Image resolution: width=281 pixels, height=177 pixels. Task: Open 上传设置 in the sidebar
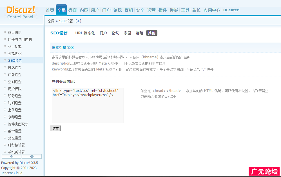point(15,110)
